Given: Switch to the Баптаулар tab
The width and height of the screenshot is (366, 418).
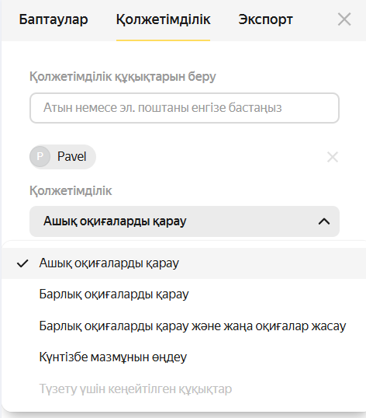Looking at the screenshot, I should coord(54,19).
